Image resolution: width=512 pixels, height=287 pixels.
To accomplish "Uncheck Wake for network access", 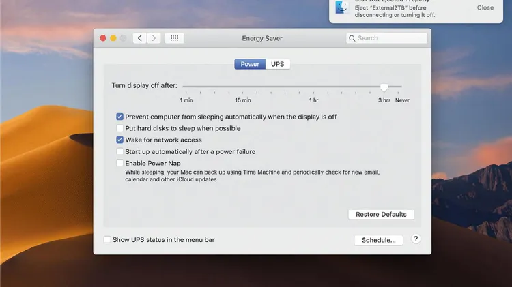I will [120, 140].
